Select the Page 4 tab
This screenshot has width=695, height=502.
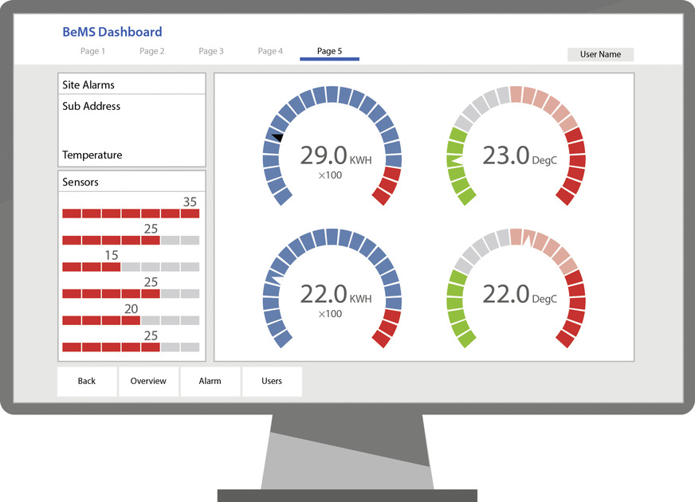pyautogui.click(x=270, y=51)
